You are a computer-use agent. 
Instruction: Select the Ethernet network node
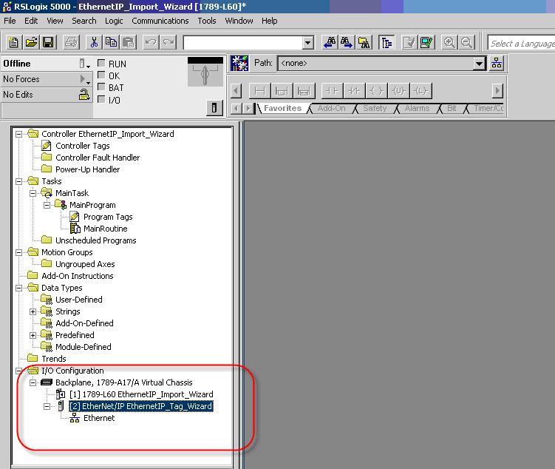point(99,419)
